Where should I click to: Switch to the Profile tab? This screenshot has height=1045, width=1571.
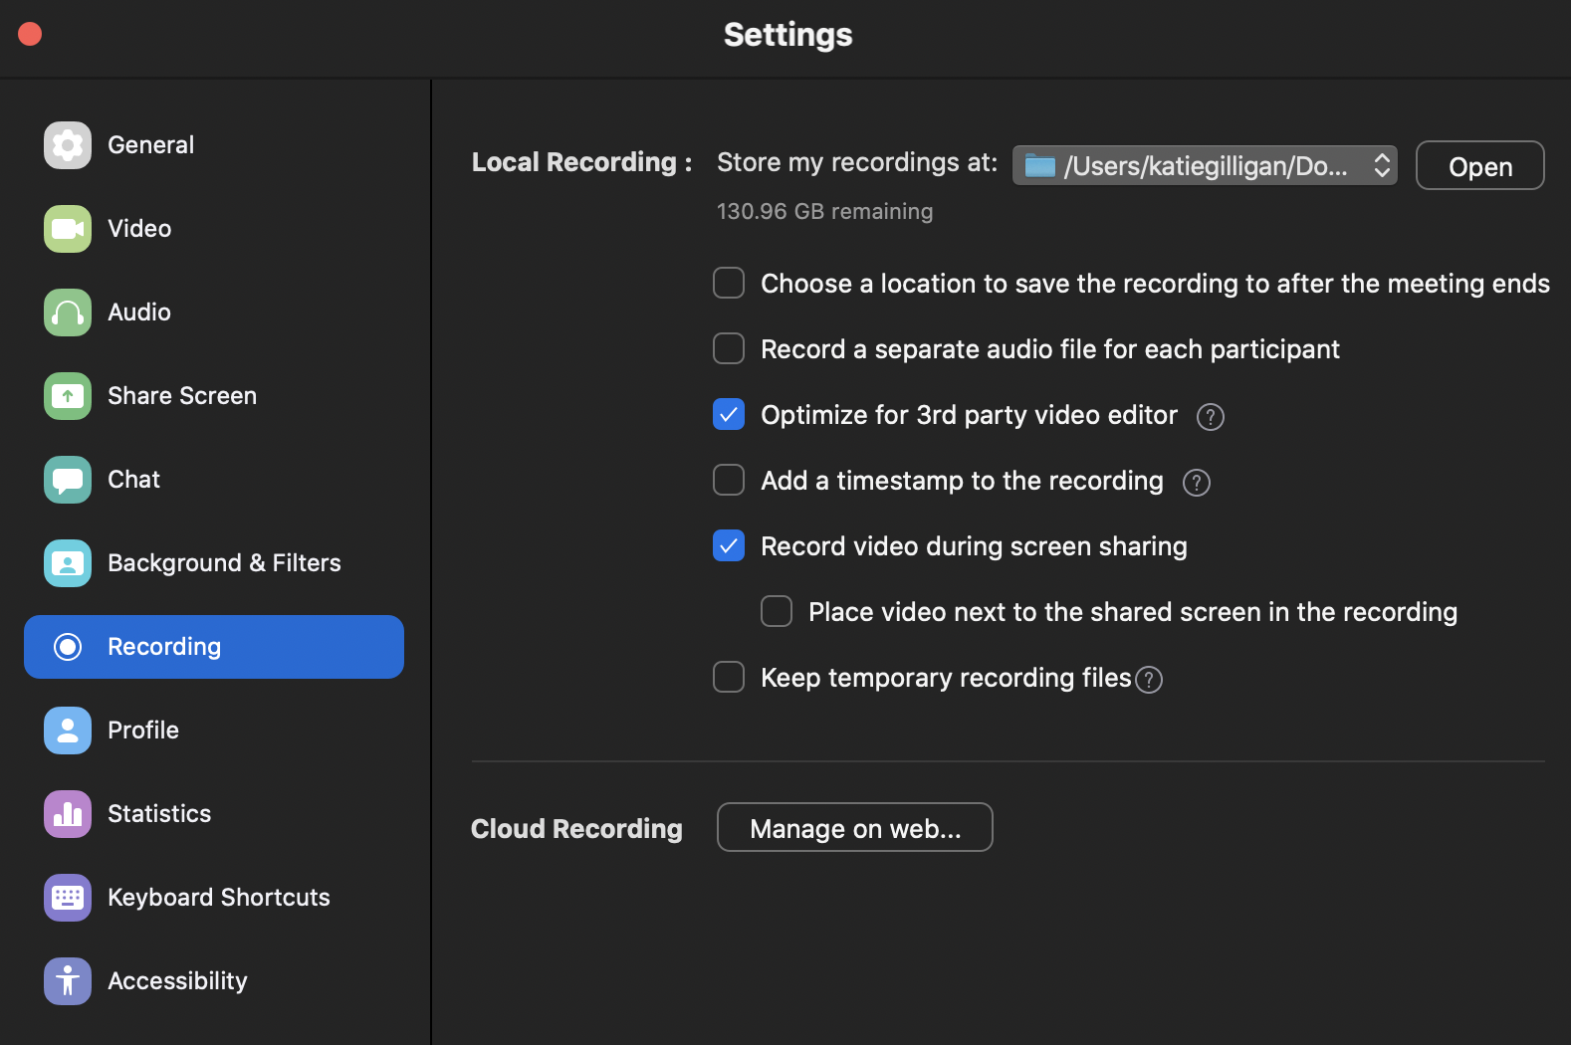143,731
